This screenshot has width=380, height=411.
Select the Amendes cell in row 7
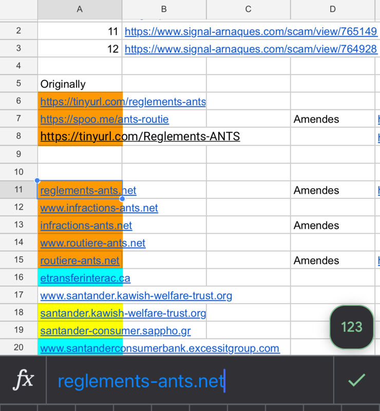point(333,119)
